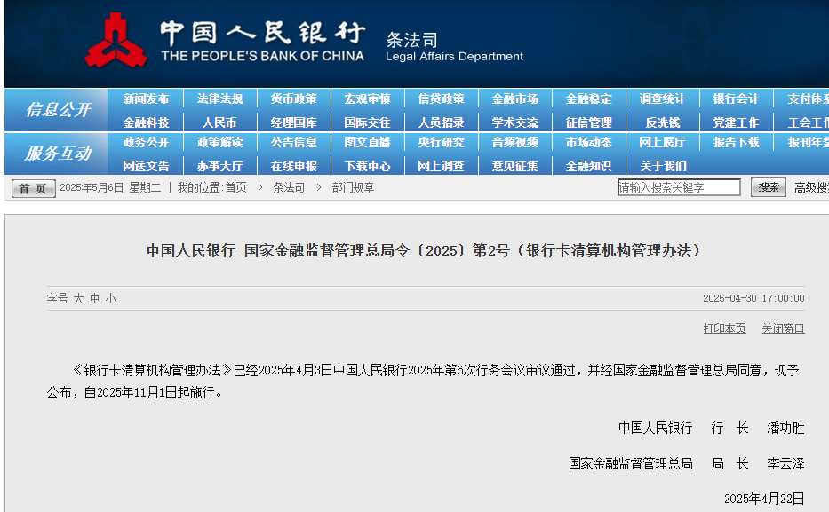829x512 pixels.
Task: Click 首页 in the breadcrumb path
Action: point(235,187)
